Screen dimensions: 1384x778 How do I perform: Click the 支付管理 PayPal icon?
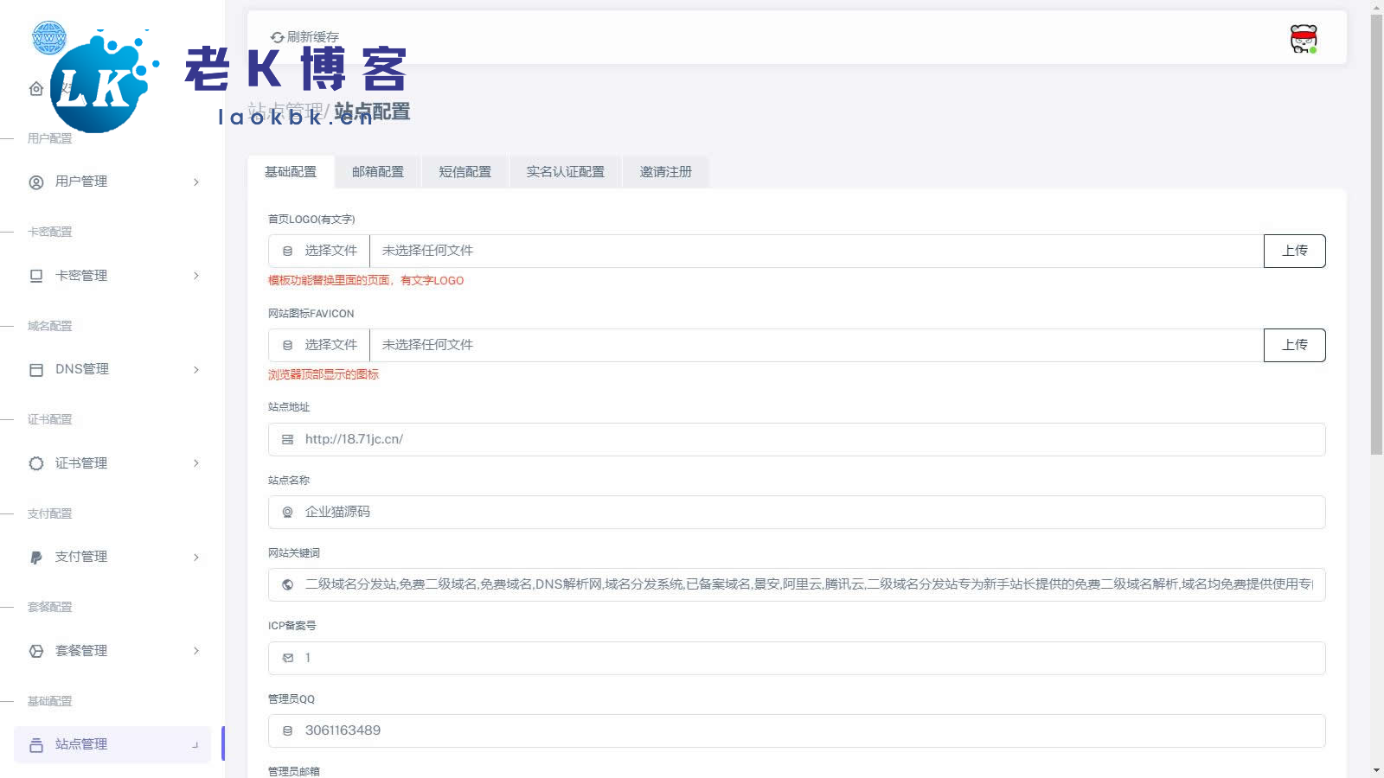(x=36, y=558)
